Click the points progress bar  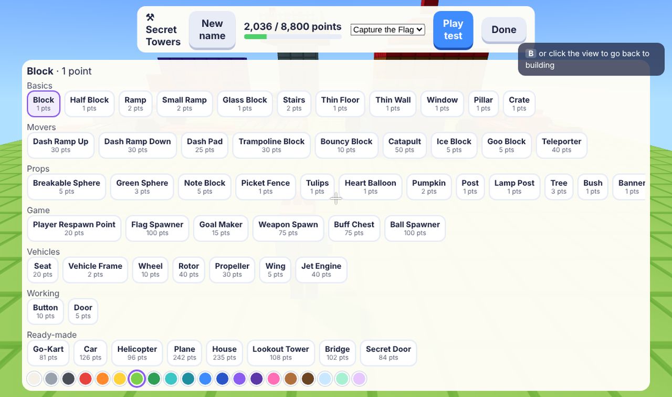pos(293,37)
